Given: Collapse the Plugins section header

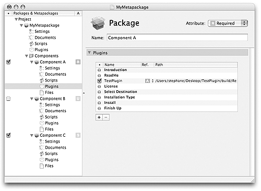Looking at the screenshot, I should 89,53.
